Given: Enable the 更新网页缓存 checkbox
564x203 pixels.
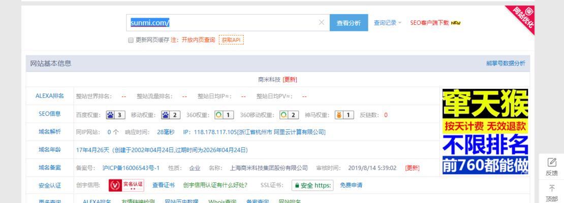Looking at the screenshot, I should pos(131,40).
